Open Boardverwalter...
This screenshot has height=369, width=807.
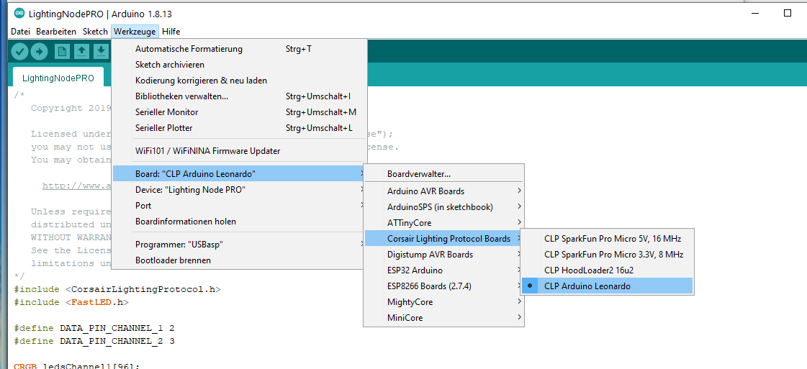pos(443,174)
